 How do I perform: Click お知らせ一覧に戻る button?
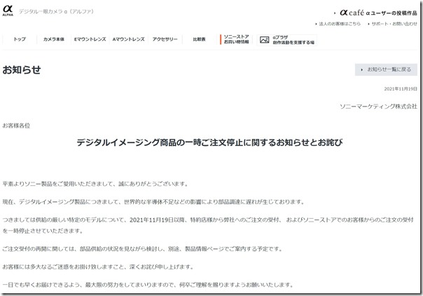point(386,69)
